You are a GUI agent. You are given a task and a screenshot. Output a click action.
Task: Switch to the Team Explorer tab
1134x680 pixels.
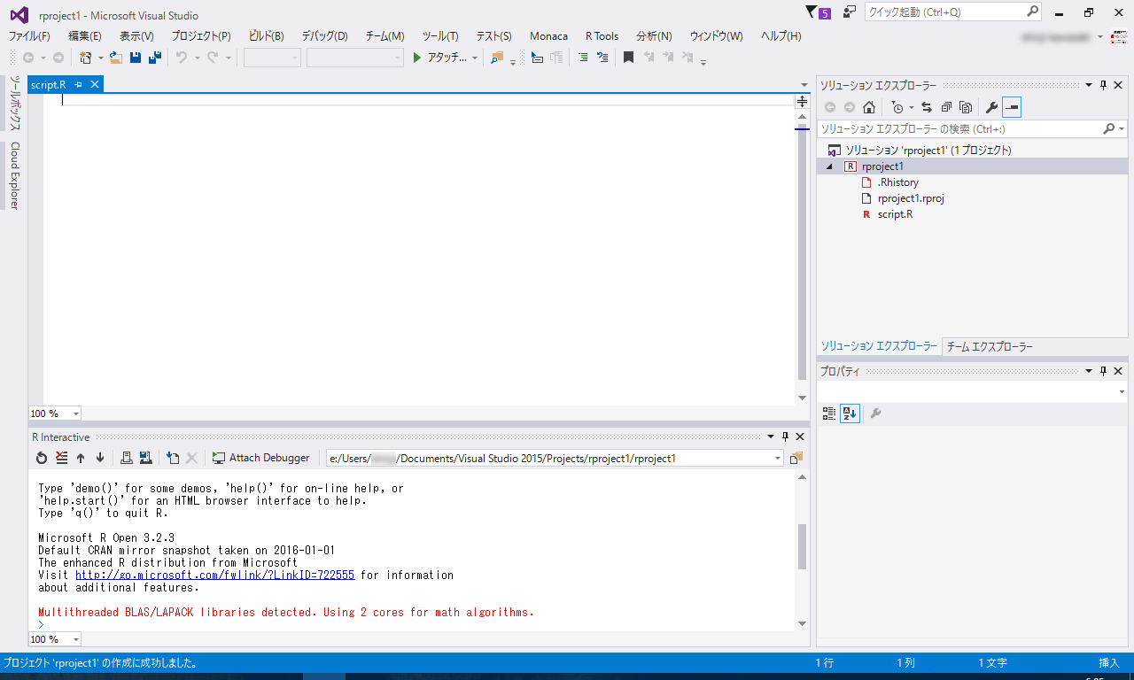[990, 345]
